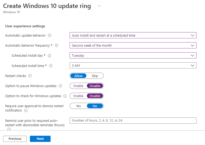Select Allow for Restart checks
This screenshot has width=205, height=145.
point(78,76)
